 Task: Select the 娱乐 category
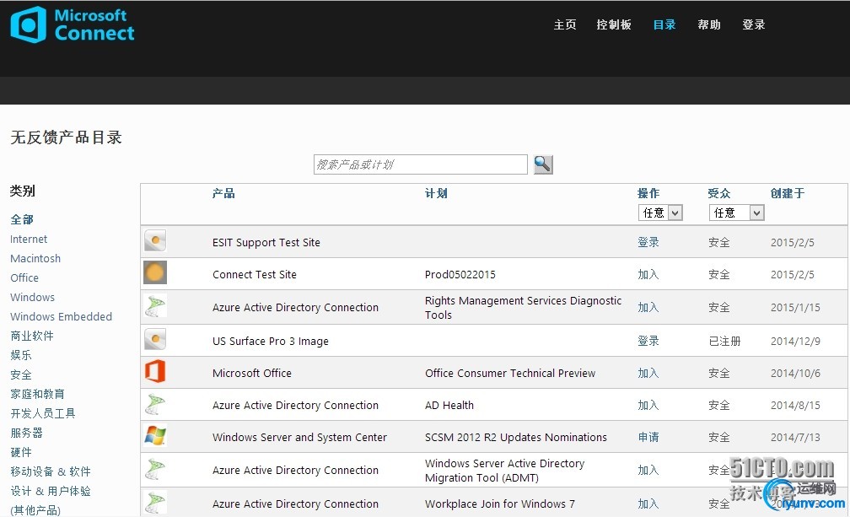[21, 355]
